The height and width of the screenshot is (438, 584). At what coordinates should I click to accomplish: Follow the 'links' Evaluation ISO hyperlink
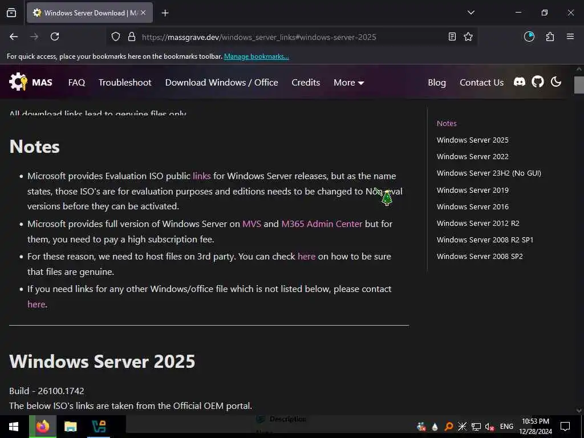click(x=201, y=176)
